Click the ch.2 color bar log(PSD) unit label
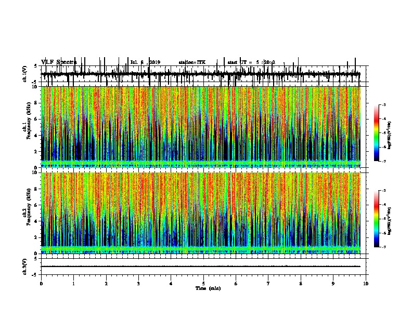This screenshot has height=318, width=412. [x=389, y=221]
